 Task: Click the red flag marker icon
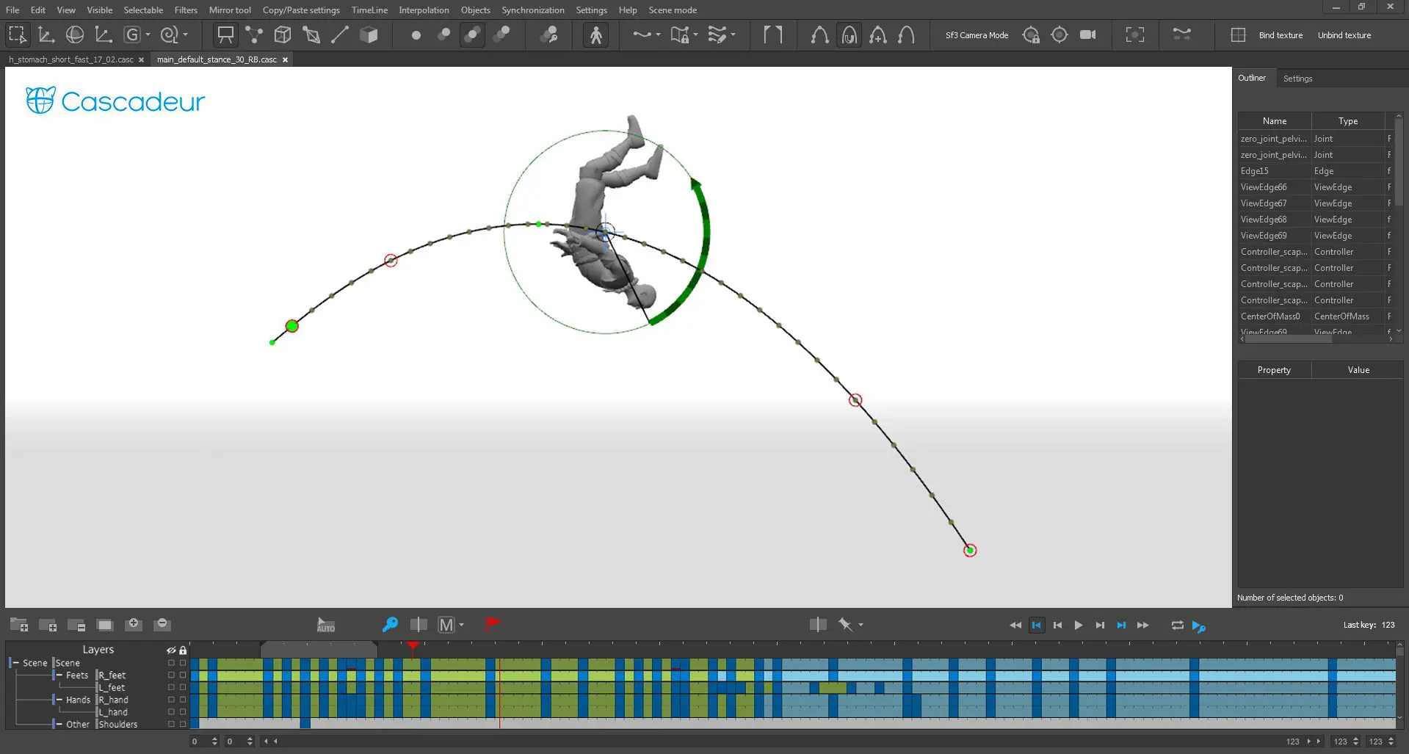(492, 624)
